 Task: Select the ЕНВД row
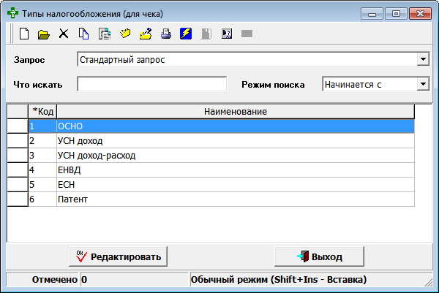pyautogui.click(x=221, y=170)
